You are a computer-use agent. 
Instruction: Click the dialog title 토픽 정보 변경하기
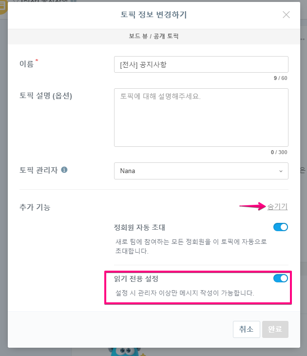tap(153, 15)
